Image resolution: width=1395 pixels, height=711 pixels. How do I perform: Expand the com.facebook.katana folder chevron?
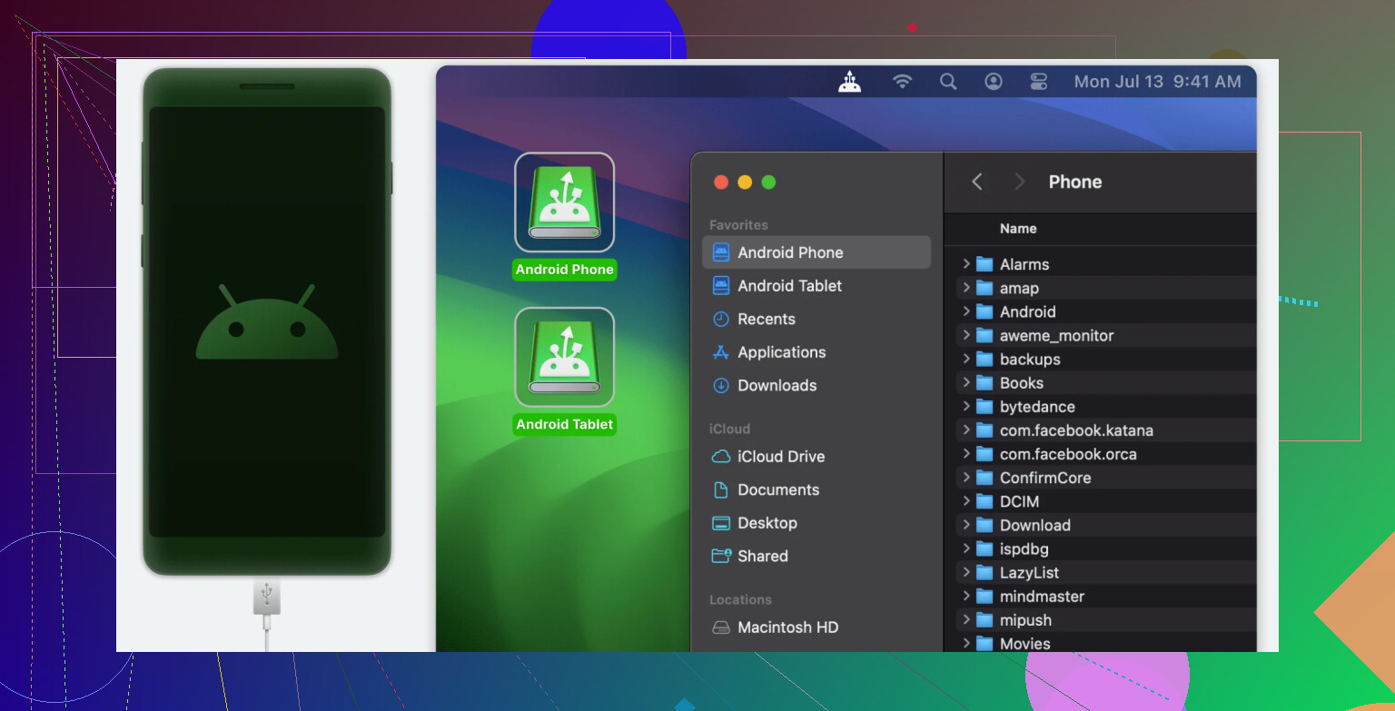pos(965,430)
